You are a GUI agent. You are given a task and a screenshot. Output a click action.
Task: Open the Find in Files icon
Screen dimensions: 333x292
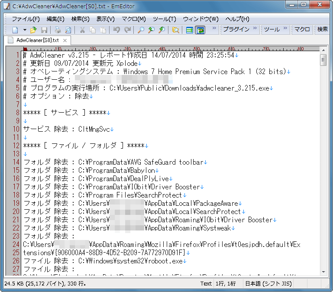176,30
